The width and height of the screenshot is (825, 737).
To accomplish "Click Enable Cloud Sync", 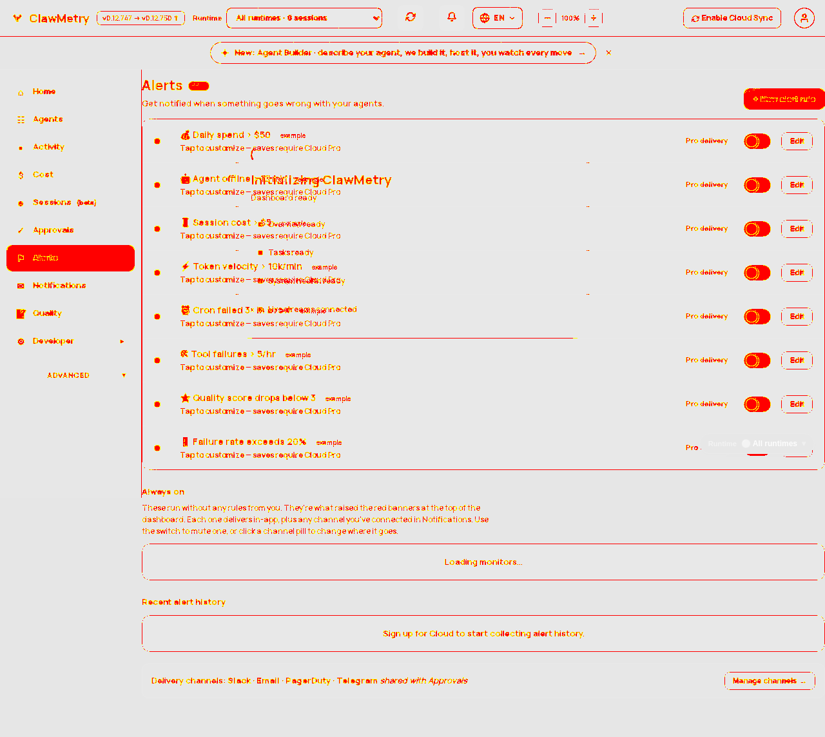I will pos(732,18).
